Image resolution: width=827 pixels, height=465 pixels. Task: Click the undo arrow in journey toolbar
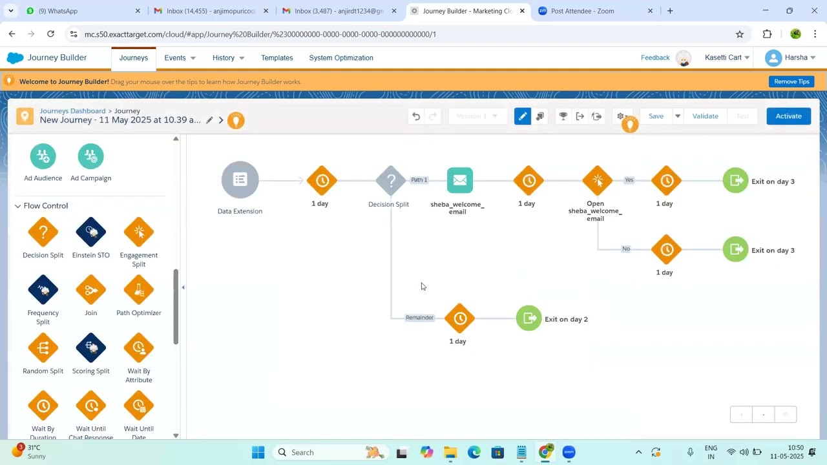pyautogui.click(x=416, y=116)
